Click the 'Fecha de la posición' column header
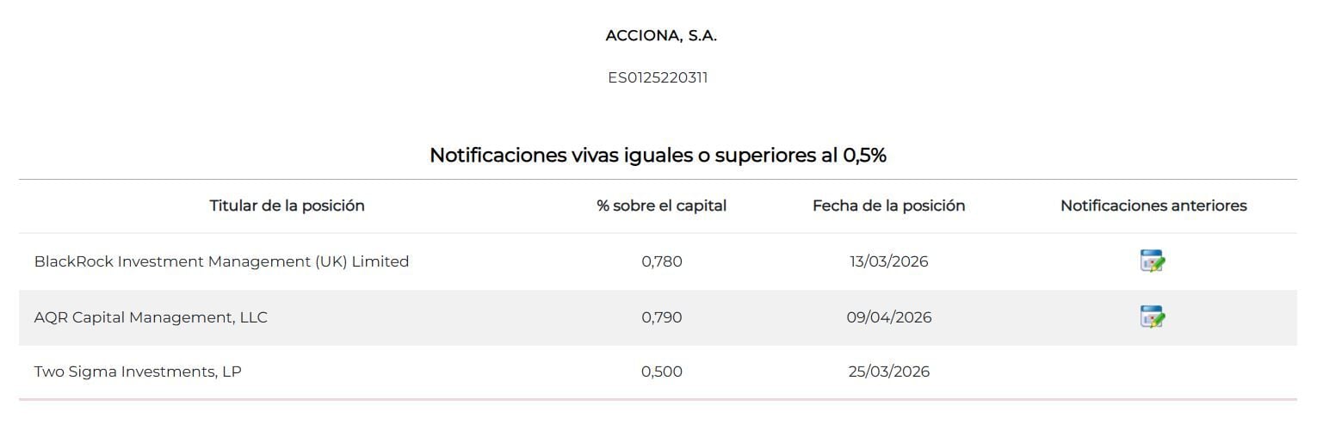 [x=888, y=206]
